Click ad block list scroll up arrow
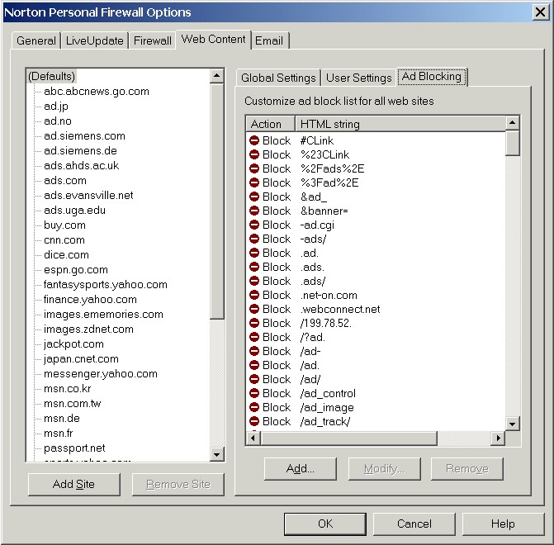 point(512,123)
